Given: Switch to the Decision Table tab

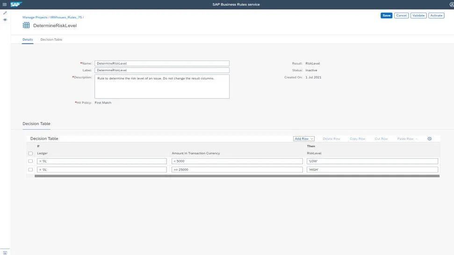Looking at the screenshot, I should (x=51, y=40).
